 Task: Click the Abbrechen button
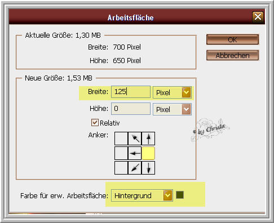coord(232,55)
